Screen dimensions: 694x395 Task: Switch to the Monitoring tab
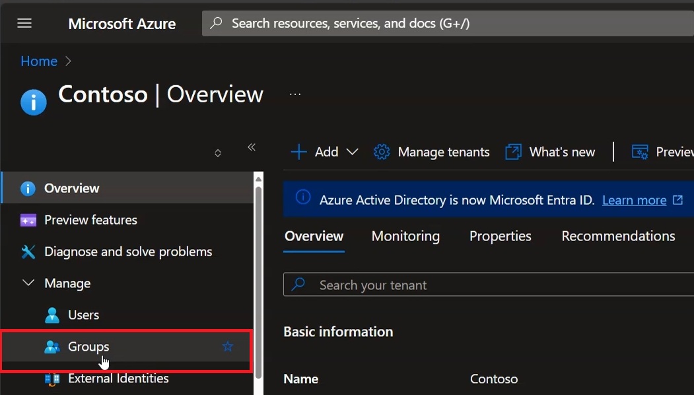(405, 236)
